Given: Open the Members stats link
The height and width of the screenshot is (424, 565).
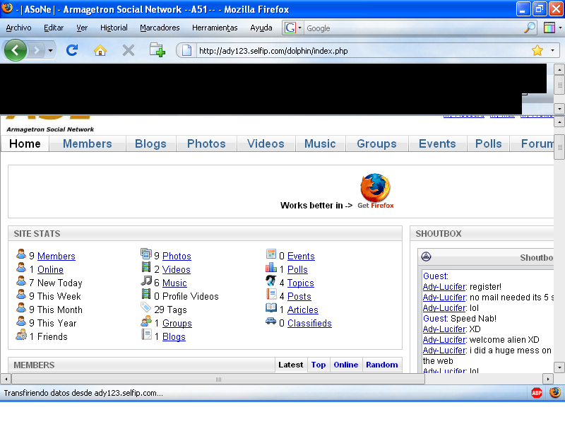Looking at the screenshot, I should click(x=56, y=256).
